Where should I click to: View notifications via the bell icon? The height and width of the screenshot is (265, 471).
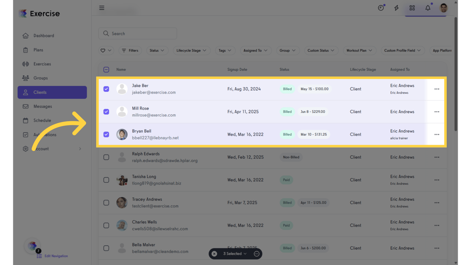coord(428,8)
